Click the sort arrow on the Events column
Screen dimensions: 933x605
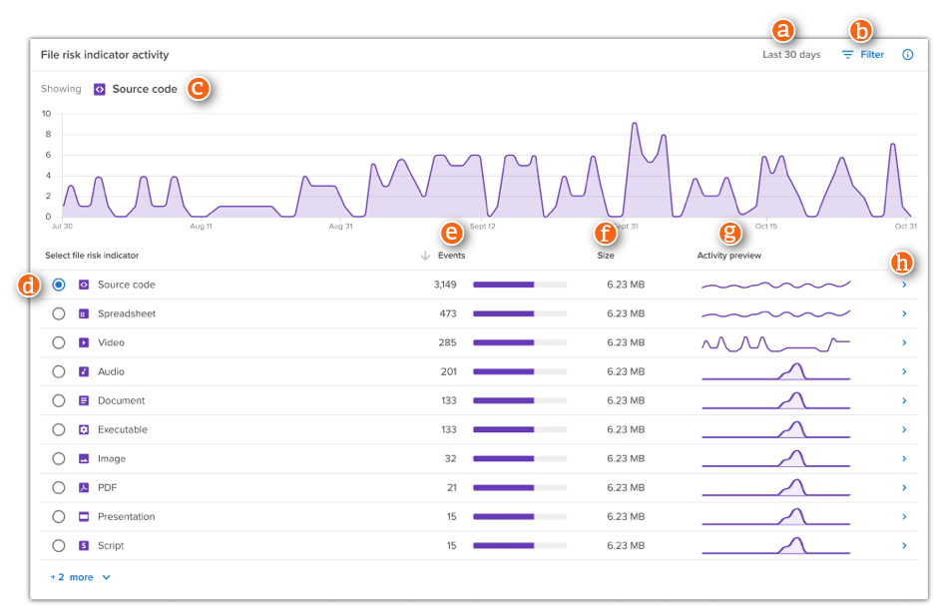424,255
